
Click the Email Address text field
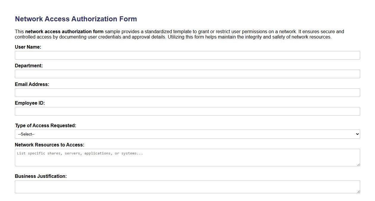point(187,92)
